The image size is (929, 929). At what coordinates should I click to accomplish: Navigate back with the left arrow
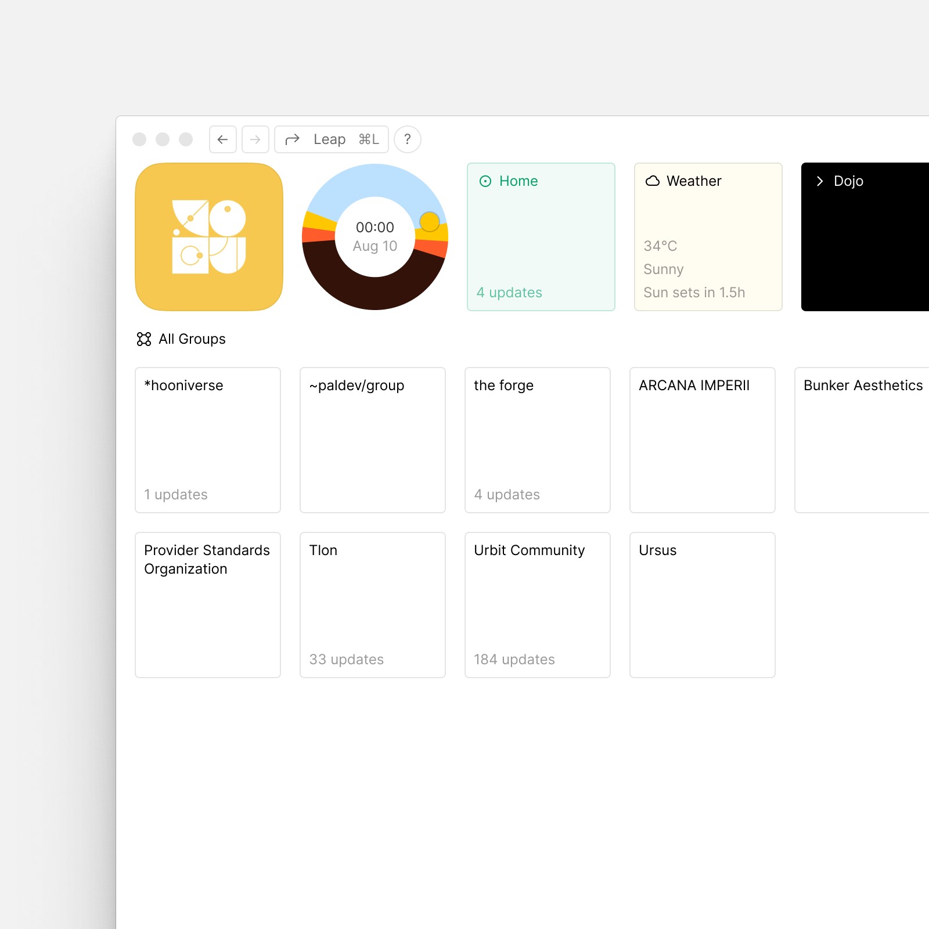222,139
